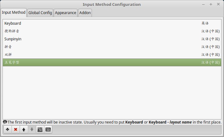This screenshot has height=137, width=224.
Task: Go to the Addon tab
Action: 85,13
